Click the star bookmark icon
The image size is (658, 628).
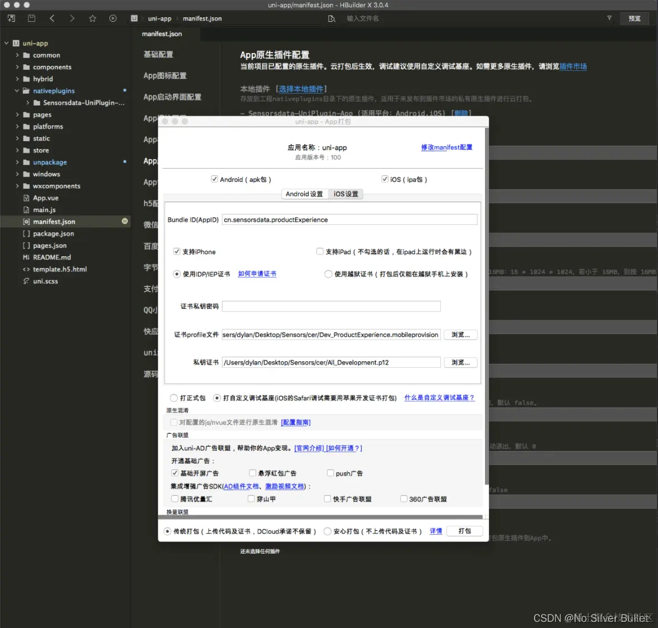pyautogui.click(x=93, y=18)
